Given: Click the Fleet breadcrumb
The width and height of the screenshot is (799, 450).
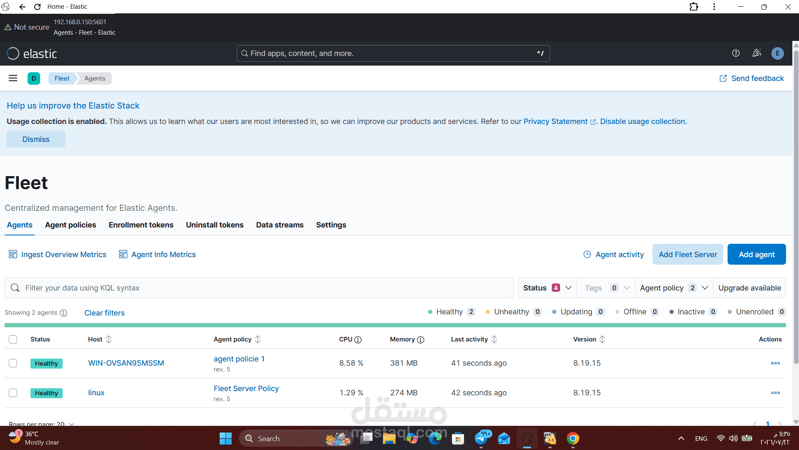Looking at the screenshot, I should (62, 78).
